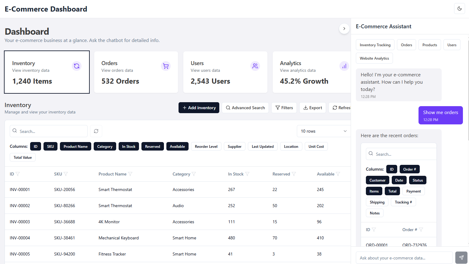
Task: Hide the SKU column from the inventory table
Action: [x=50, y=146]
